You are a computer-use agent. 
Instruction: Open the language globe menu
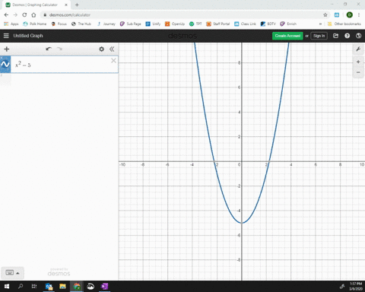click(x=358, y=36)
